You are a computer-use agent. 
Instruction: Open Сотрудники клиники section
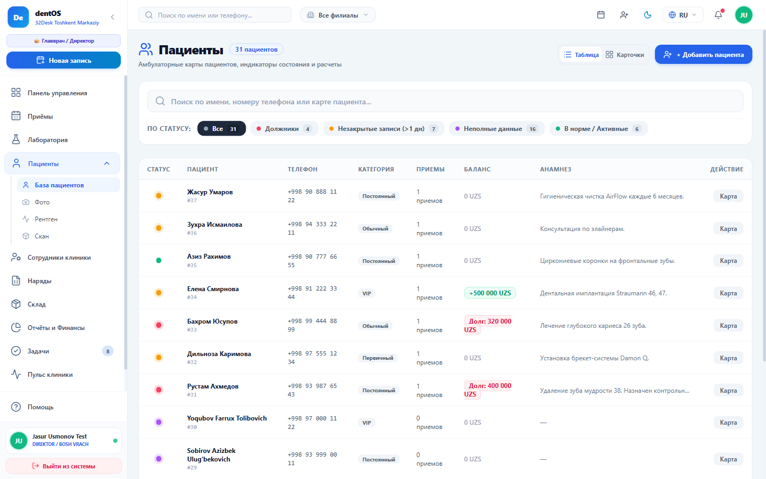click(63, 258)
